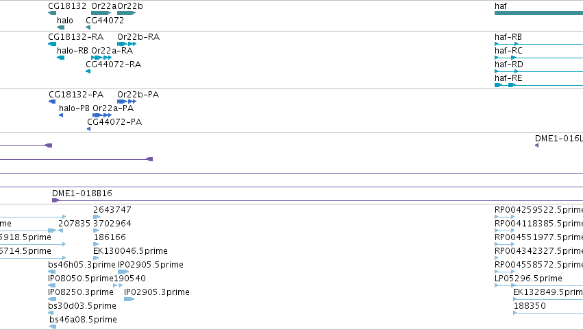Select the Or22a-RA transcript glyph

[x=101, y=58]
